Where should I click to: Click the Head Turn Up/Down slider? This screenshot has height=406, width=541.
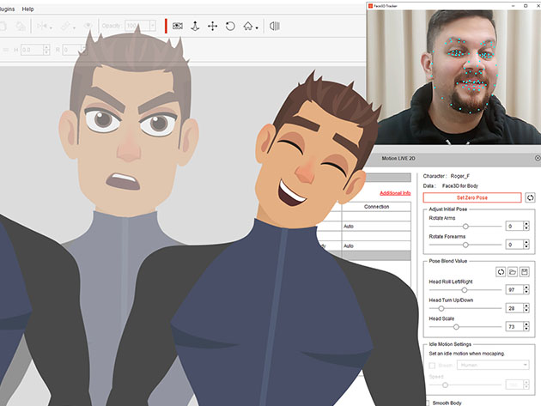pos(465,308)
